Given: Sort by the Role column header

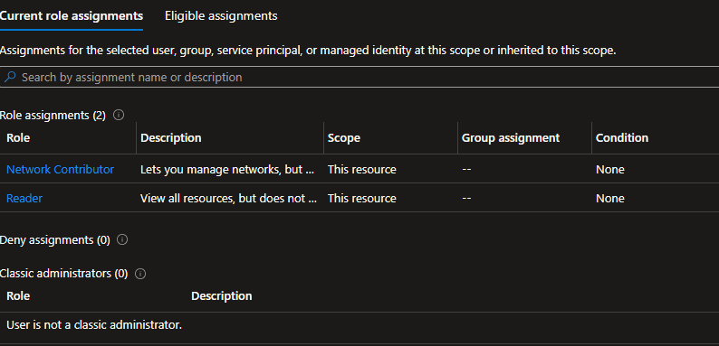Looking at the screenshot, I should [x=18, y=137].
